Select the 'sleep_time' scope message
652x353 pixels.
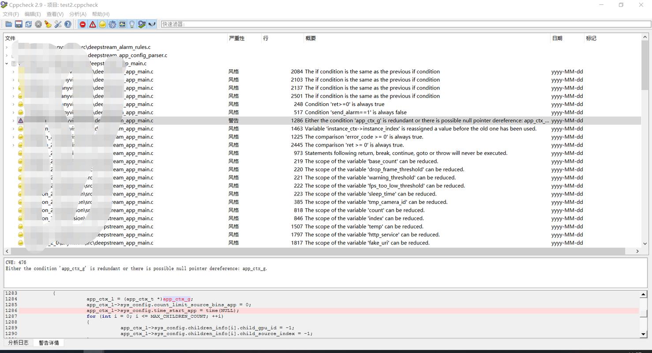(x=371, y=194)
